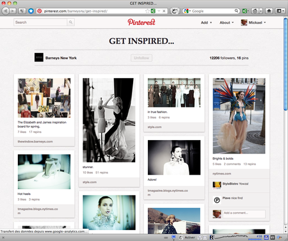Click the blue star bookmarks icon
This screenshot has height=241, width=288.
(31, 11)
